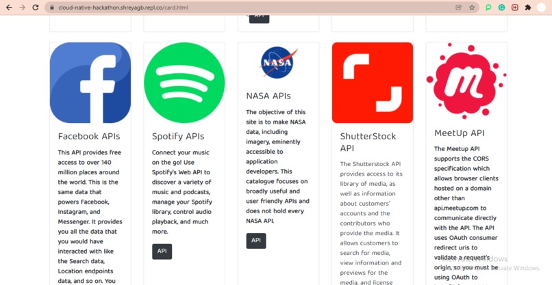552x285 pixels.
Task: Reload the page with the refresh icon
Action: click(36, 8)
